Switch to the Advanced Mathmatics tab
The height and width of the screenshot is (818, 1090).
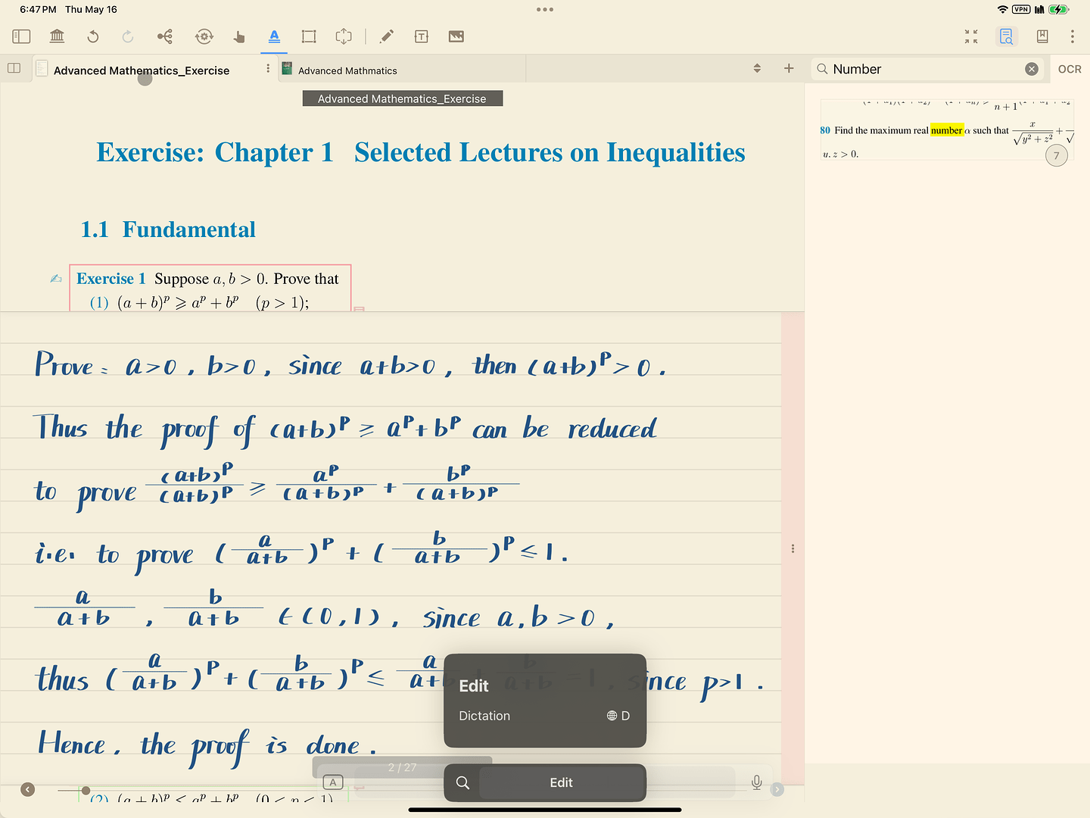coord(347,70)
